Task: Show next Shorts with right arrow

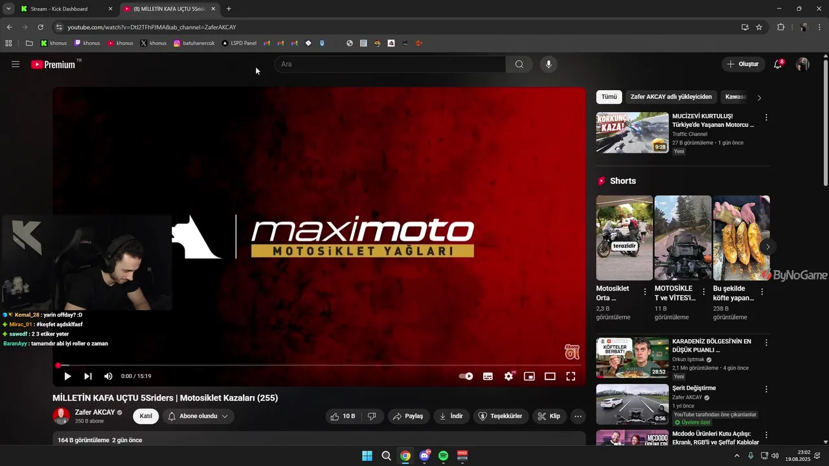Action: pos(767,247)
